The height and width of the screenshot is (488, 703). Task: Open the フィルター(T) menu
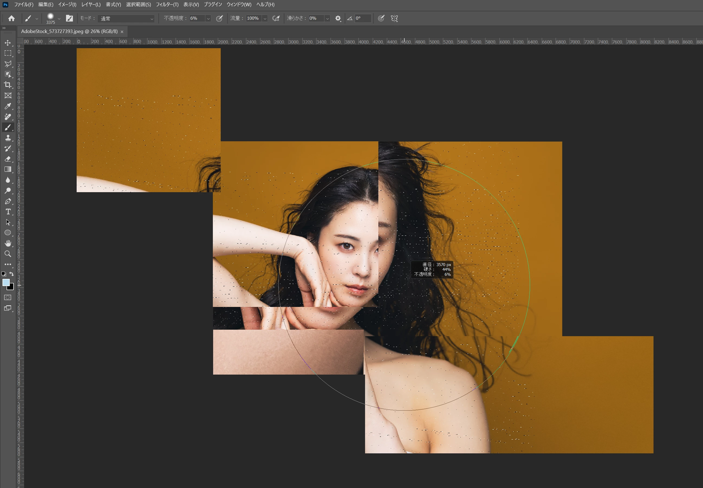(x=167, y=5)
